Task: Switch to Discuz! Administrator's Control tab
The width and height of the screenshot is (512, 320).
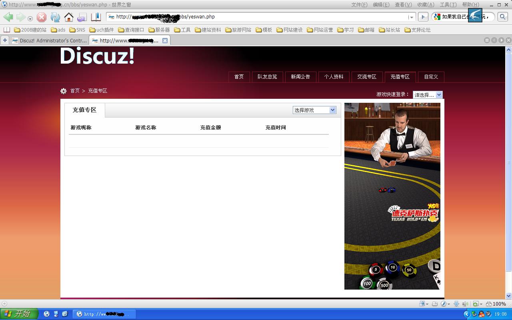Action: (50, 40)
